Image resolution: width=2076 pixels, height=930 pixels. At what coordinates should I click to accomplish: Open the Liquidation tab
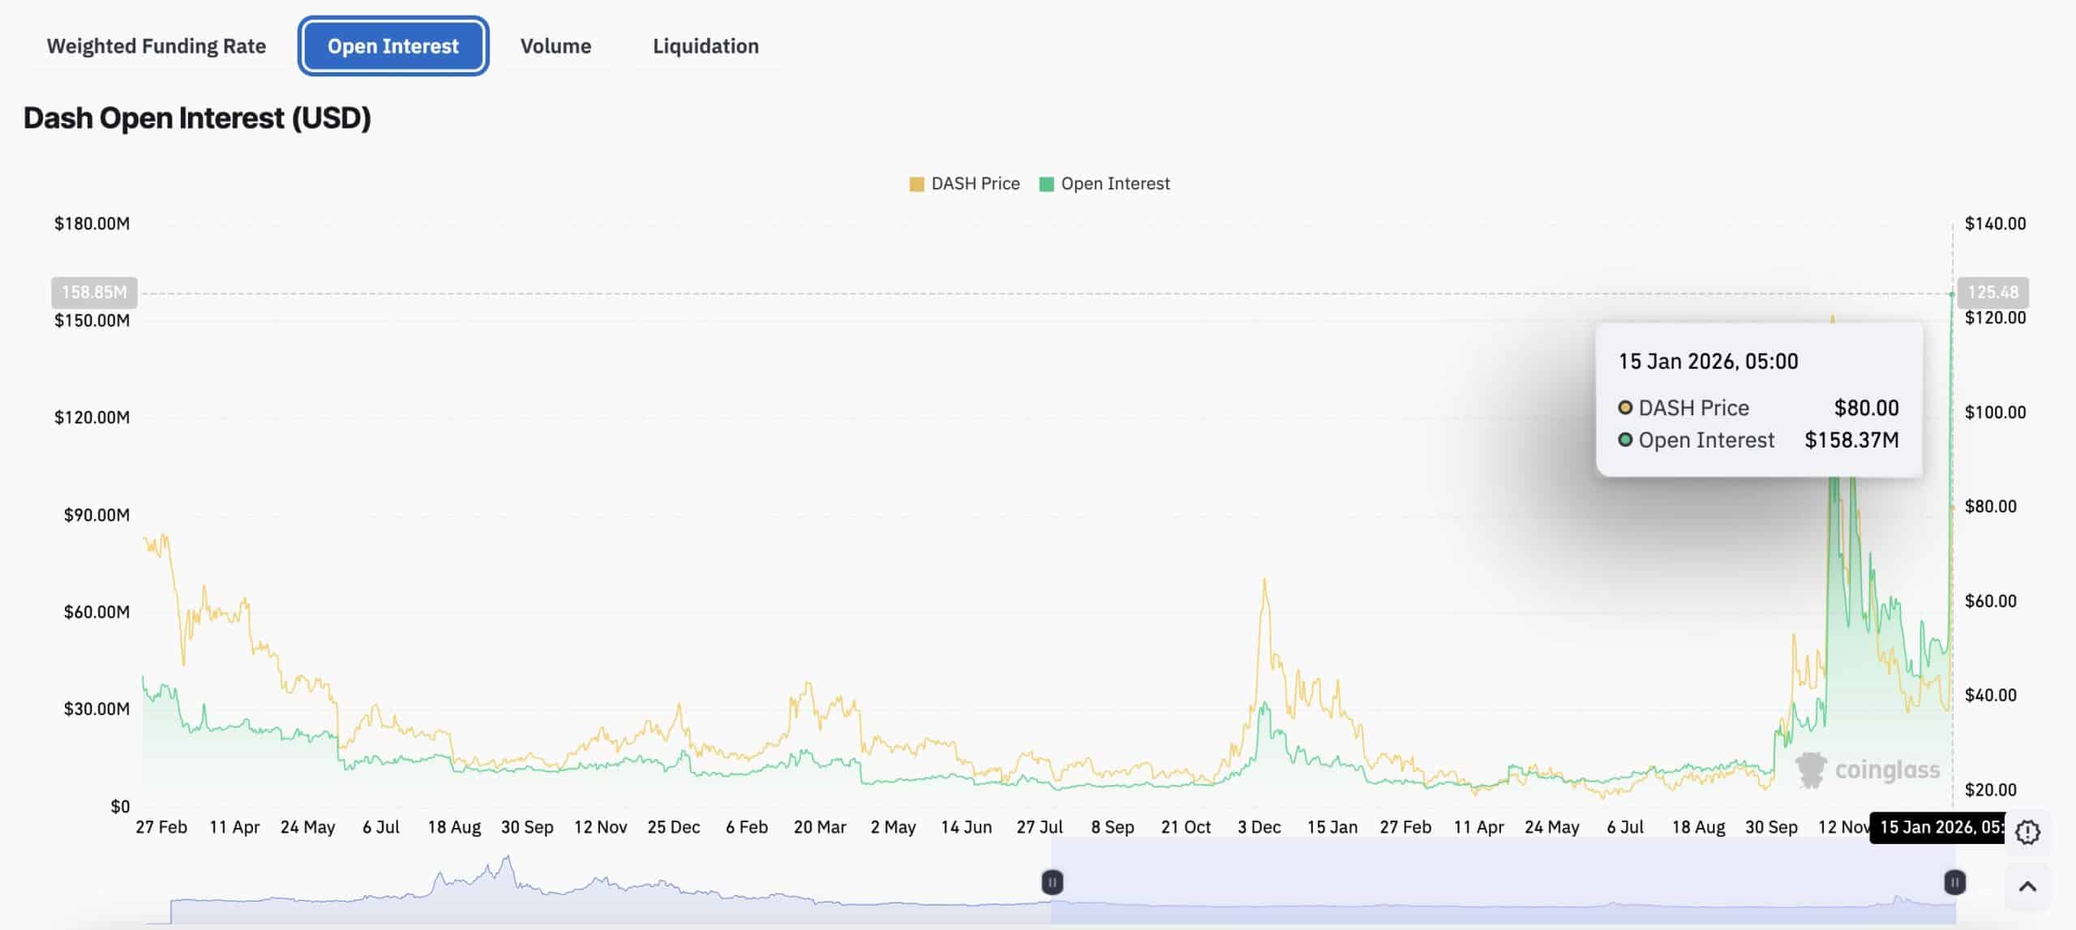(x=705, y=45)
